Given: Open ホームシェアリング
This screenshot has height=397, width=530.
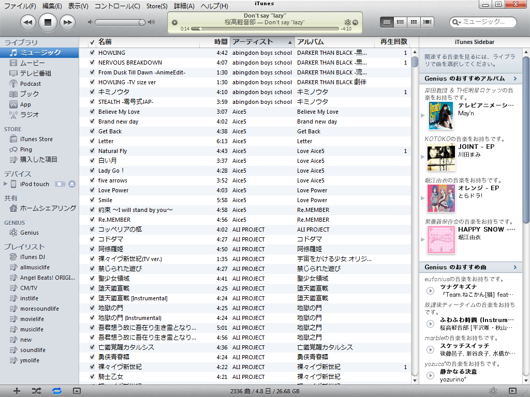Looking at the screenshot, I should tap(39, 208).
